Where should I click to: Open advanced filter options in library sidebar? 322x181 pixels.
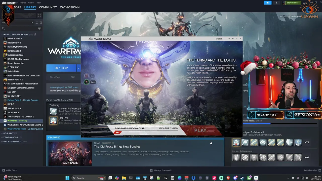[39, 29]
